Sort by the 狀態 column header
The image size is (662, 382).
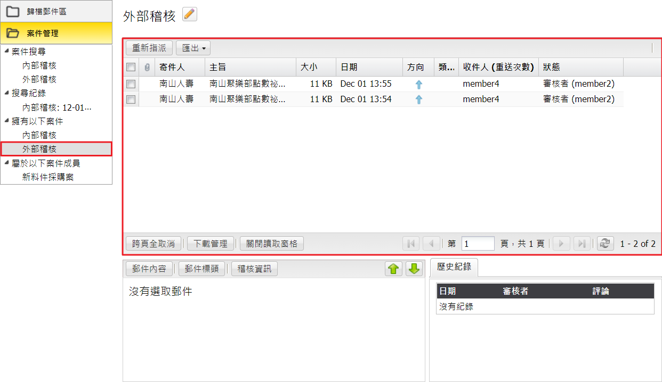tap(581, 68)
